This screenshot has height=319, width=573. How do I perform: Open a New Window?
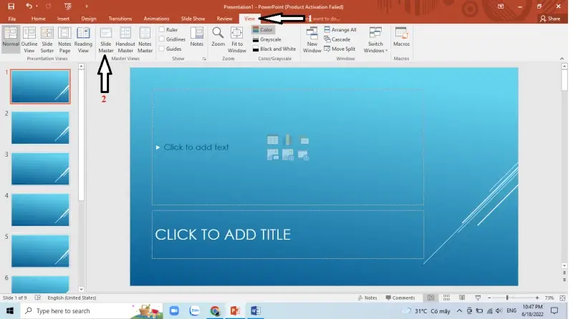(312, 39)
